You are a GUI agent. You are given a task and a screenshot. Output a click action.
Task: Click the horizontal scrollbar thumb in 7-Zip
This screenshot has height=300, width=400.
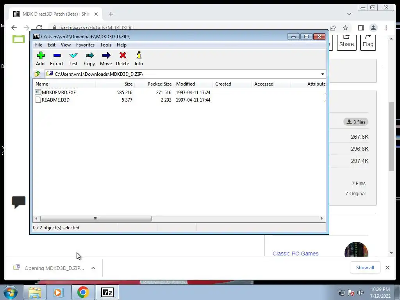96,219
